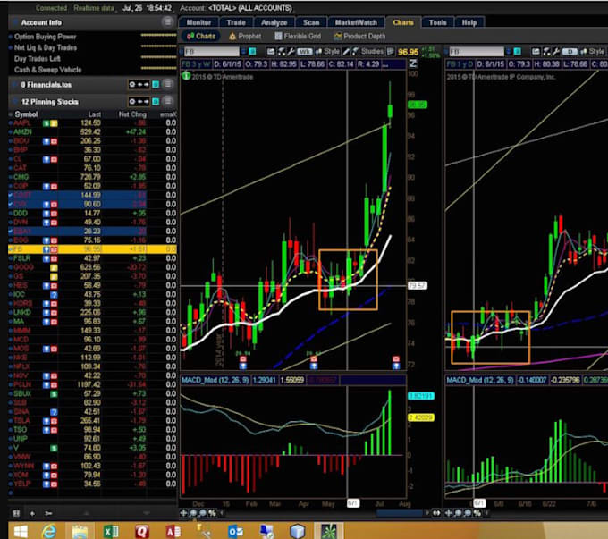The width and height of the screenshot is (608, 539).
Task: Switch to the Scan tab
Action: pyautogui.click(x=311, y=22)
